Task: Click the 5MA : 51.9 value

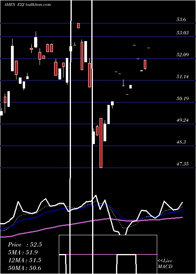Action: tap(23, 252)
